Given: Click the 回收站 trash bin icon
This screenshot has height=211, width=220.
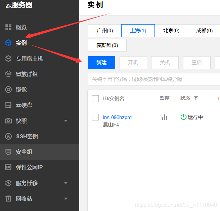Looking at the screenshot, I should tap(8, 199).
